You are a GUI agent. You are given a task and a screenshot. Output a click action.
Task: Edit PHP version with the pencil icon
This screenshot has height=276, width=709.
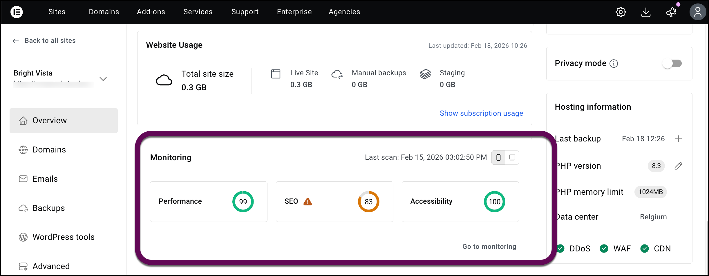click(679, 166)
